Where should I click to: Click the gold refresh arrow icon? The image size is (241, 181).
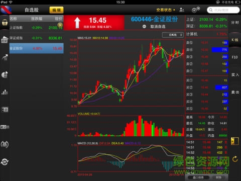(235, 159)
